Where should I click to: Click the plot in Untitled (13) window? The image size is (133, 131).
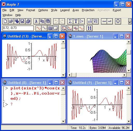pos(32,56)
